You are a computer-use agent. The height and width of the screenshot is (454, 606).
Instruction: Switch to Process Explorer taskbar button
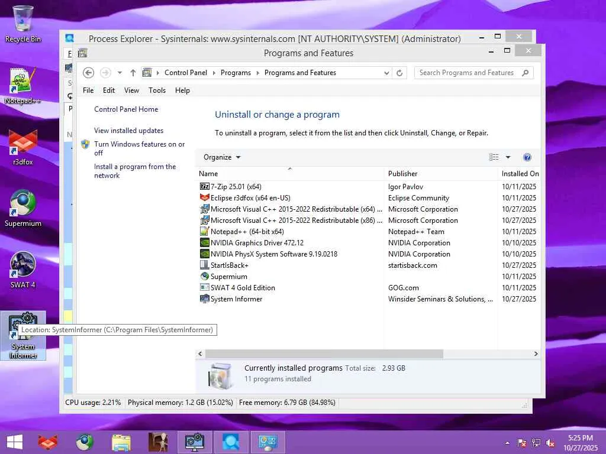click(231, 442)
